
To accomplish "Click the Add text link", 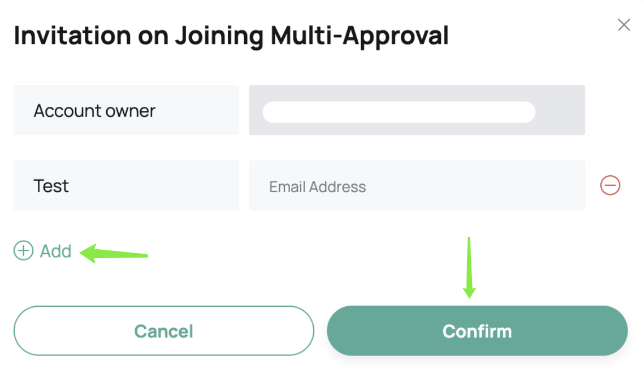I will [55, 251].
